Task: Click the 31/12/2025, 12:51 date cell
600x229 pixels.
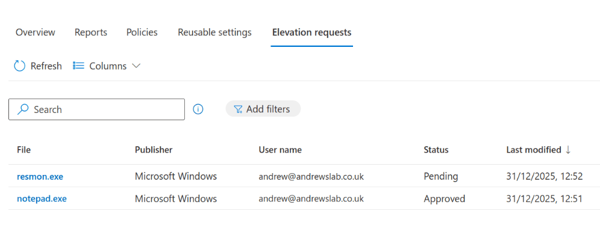Action: (x=544, y=199)
